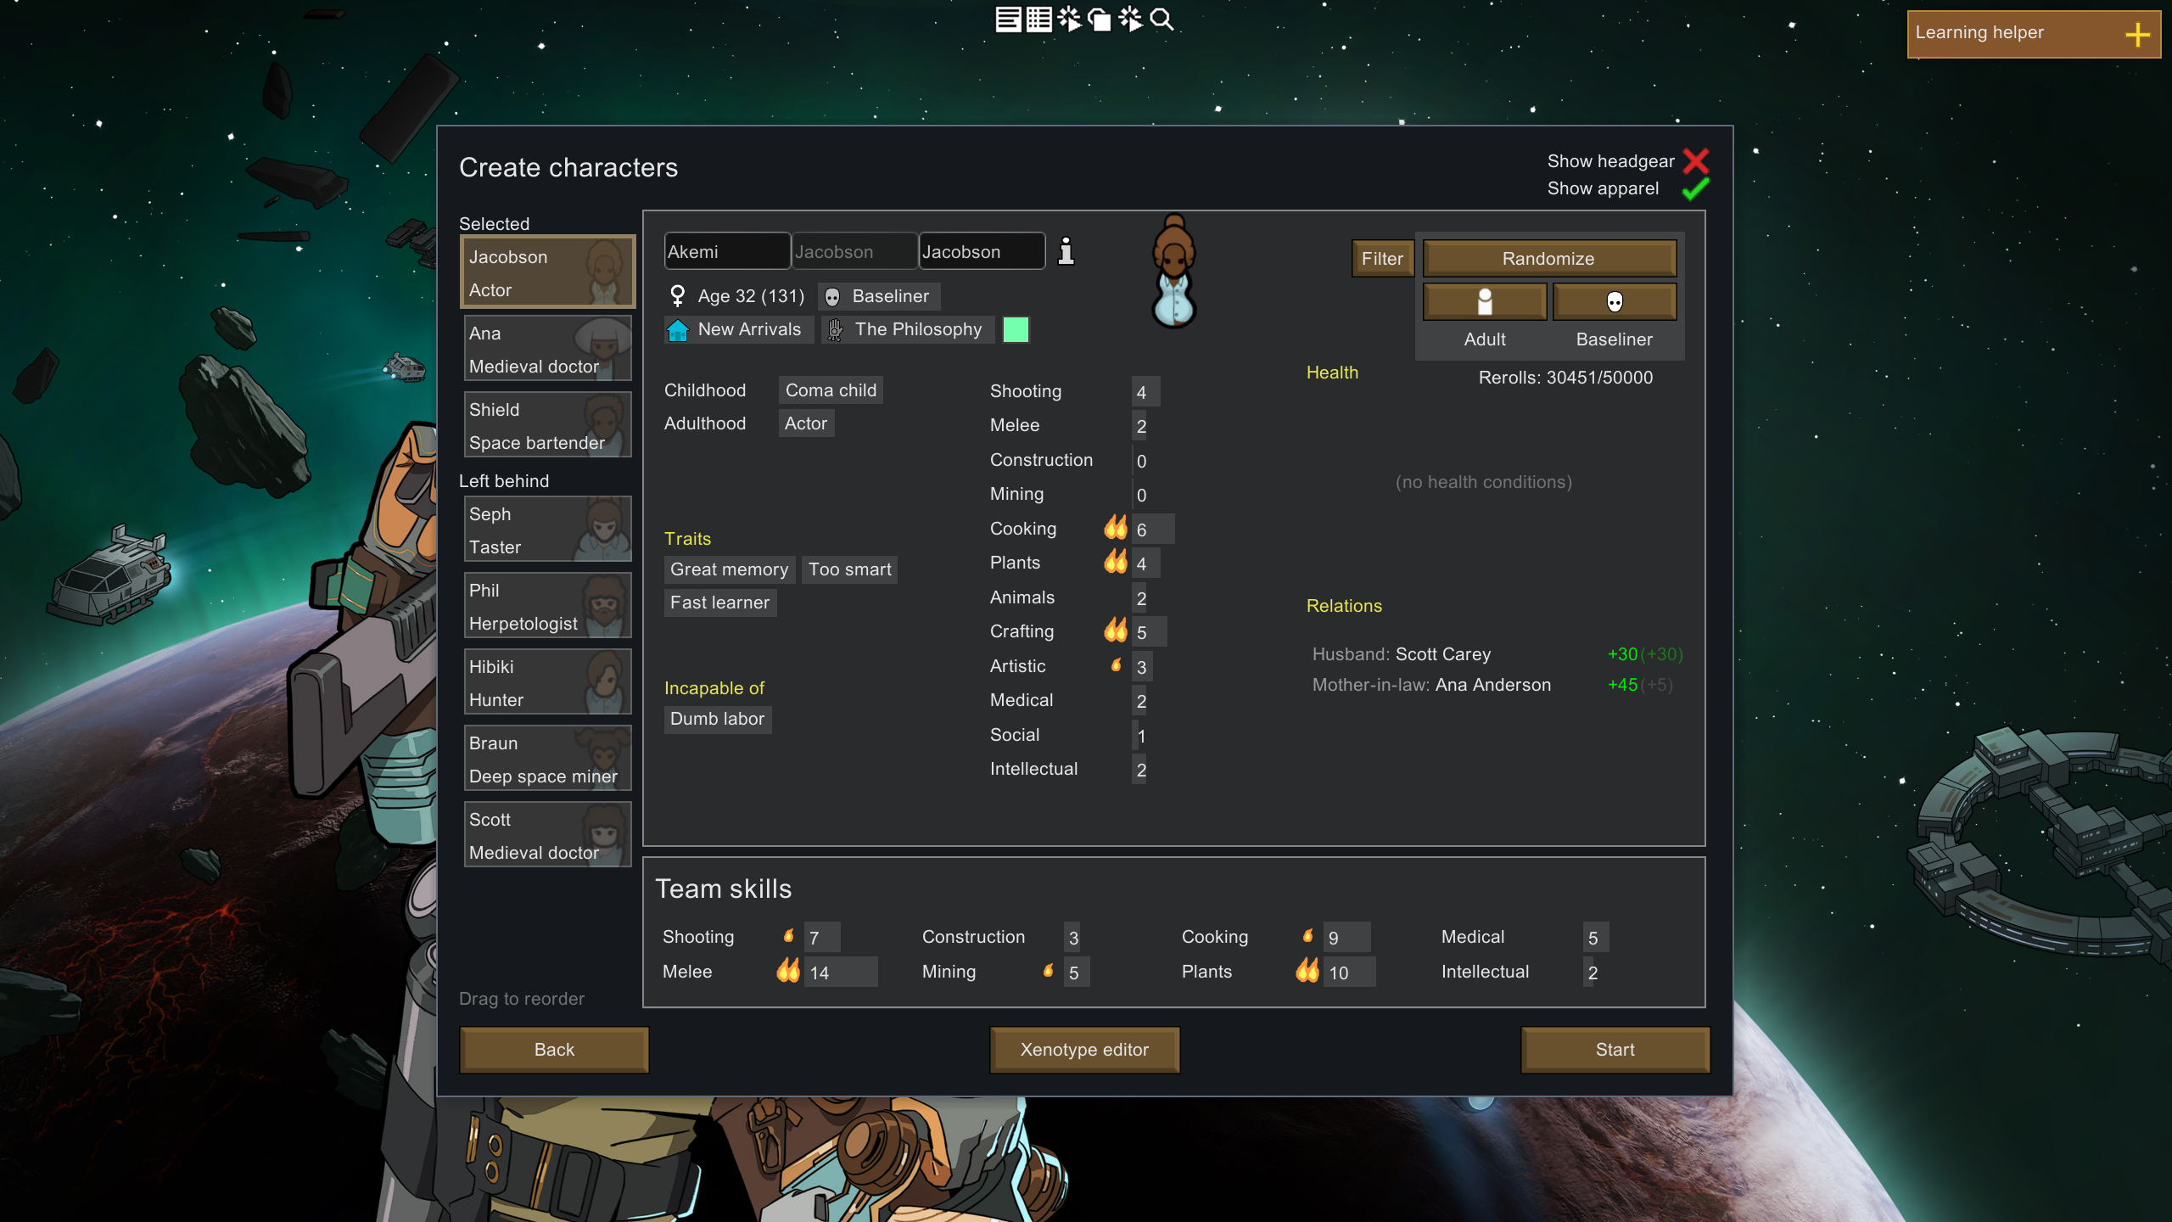Select Jacobson Actor in Selected list

(547, 272)
